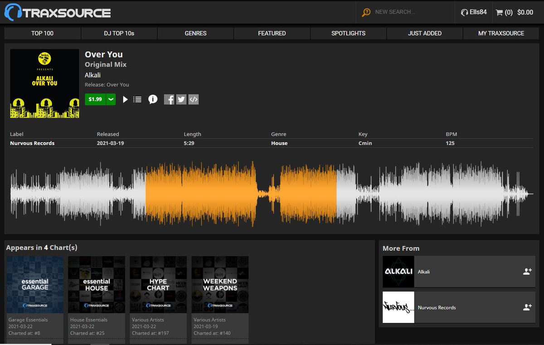Open the embed code icon

[x=194, y=100]
